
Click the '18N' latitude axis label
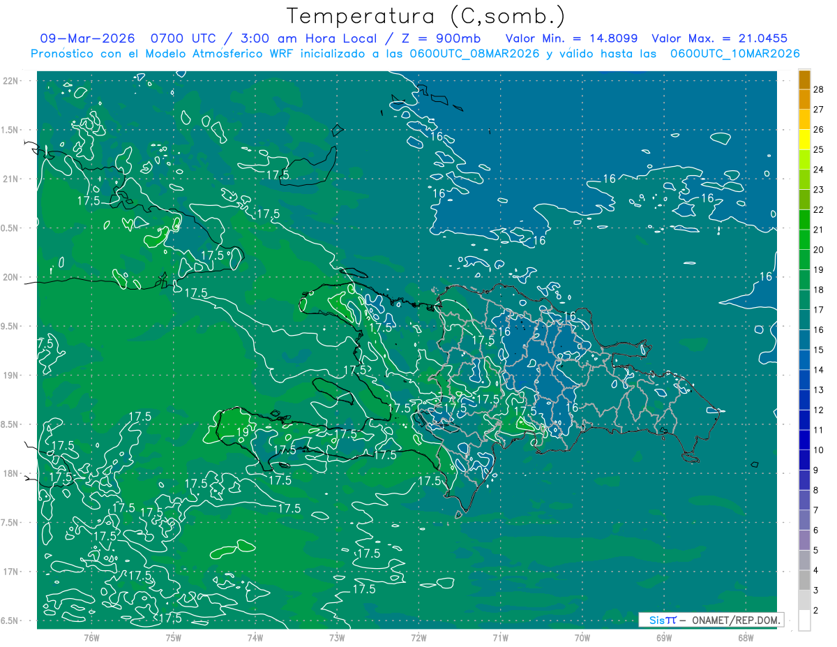tap(10, 473)
